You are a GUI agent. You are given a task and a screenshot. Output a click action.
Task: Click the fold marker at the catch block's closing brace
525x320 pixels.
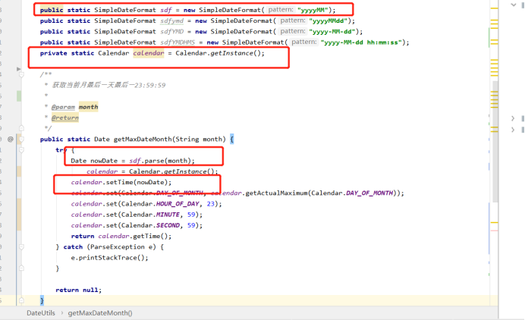21,268
